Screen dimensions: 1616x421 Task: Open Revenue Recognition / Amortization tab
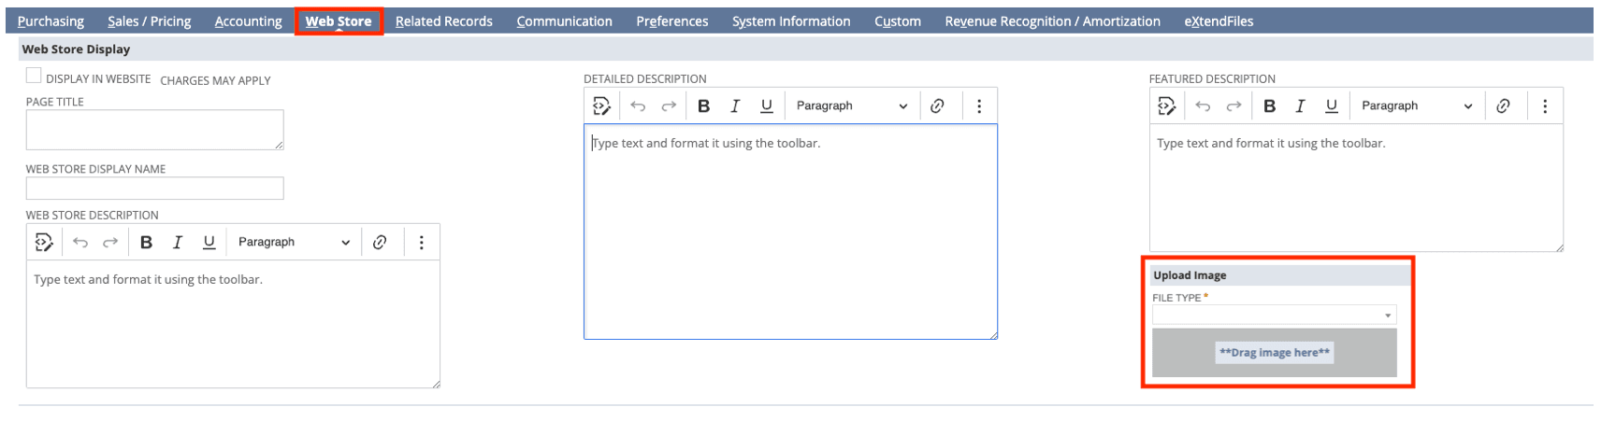(1053, 21)
